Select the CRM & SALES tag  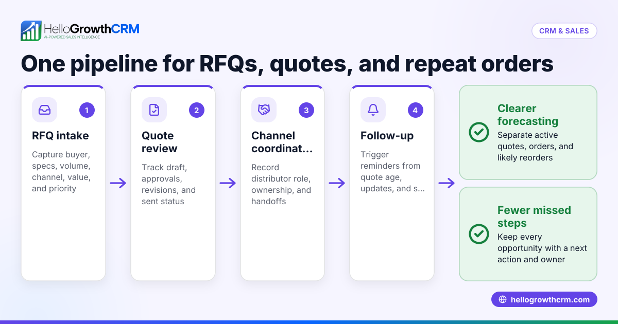[x=564, y=31]
